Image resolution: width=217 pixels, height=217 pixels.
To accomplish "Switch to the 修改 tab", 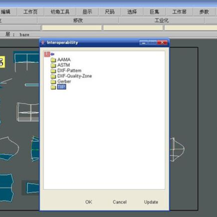I will 78,20.
